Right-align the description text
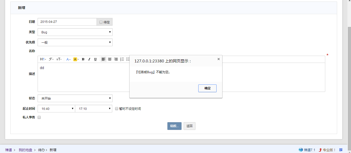Image resolution: width=351 pixels, height=153 pixels. (x=116, y=59)
